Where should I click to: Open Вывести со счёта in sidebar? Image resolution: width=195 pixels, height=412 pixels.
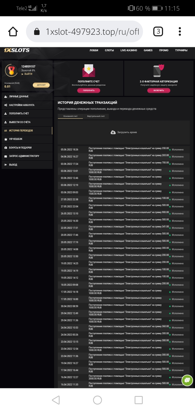tap(27, 122)
